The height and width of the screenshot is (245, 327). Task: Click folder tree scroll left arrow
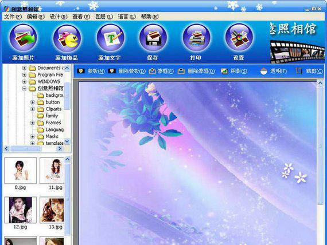6,148
